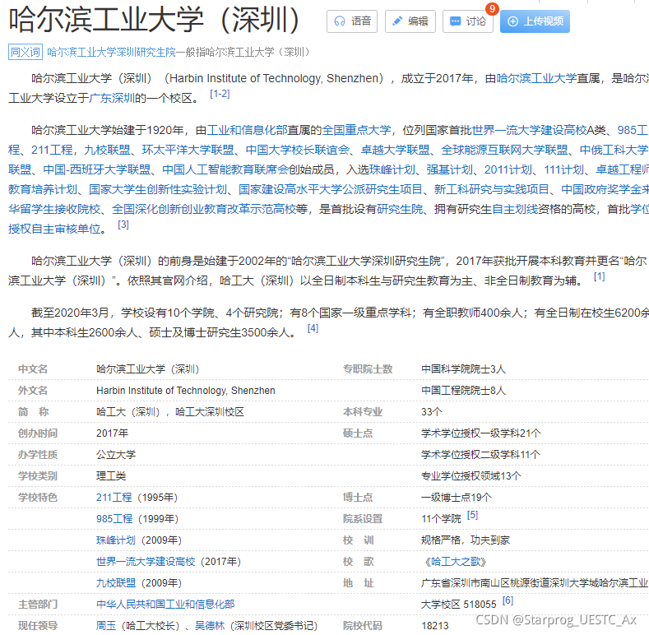Viewport: 649px width, 635px height.
Task: Open the 中国-西班牙大学联盟 link
Action: [x=97, y=169]
